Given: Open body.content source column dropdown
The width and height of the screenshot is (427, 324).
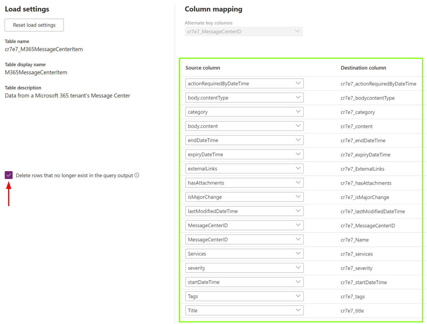Looking at the screenshot, I should pyautogui.click(x=244, y=126).
